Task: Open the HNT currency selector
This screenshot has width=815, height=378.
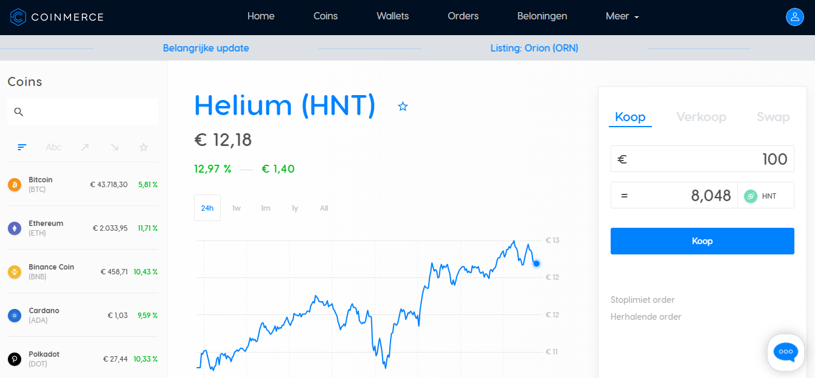Action: [x=765, y=195]
